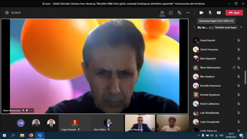The width and height of the screenshot is (247, 139).
Task: Click Kamella Həsənova's KH avatar
Action: (x=196, y=86)
